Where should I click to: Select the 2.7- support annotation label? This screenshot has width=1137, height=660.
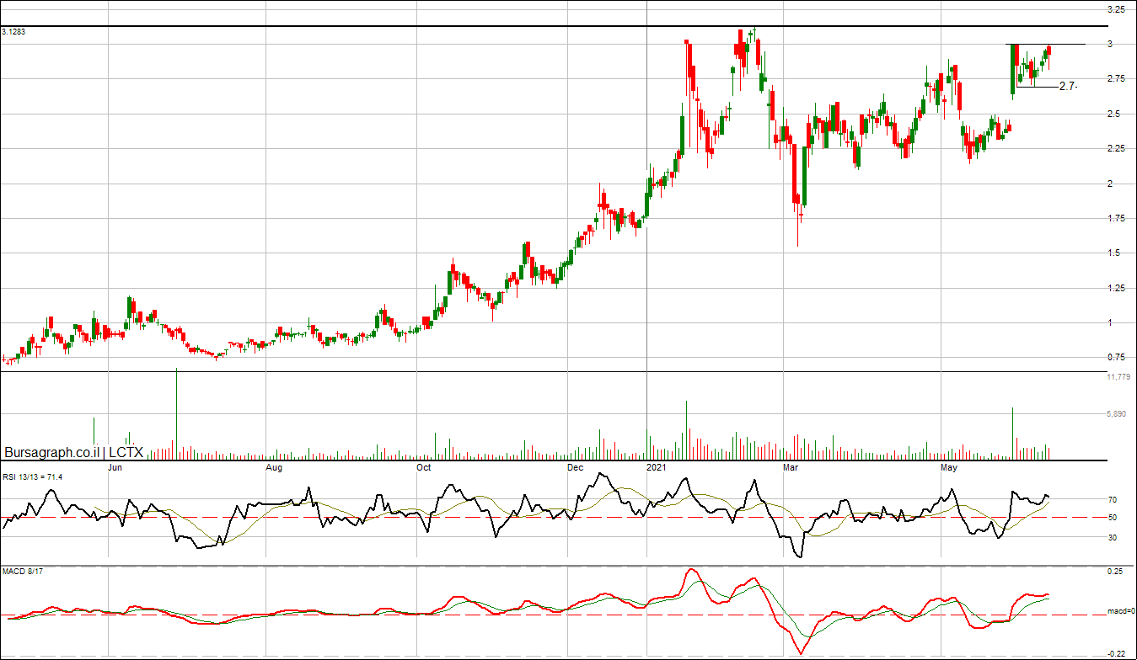(1069, 87)
